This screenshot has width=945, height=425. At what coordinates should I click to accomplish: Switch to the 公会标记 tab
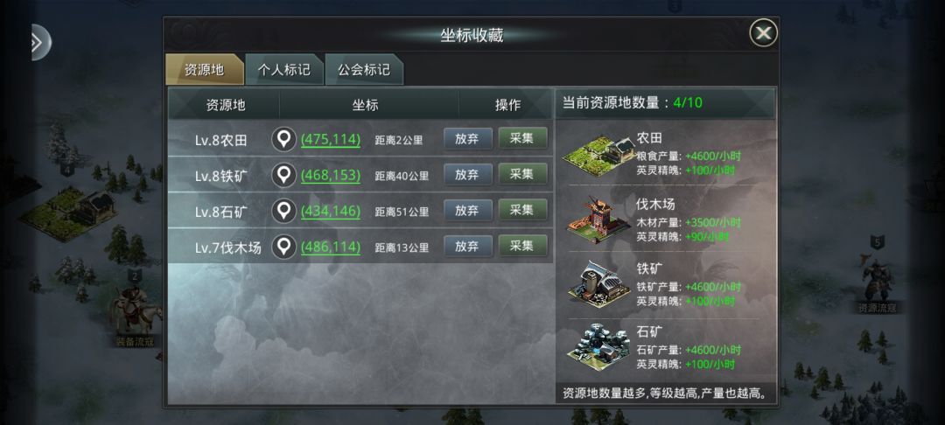[363, 70]
